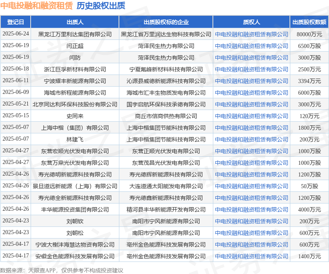Click pledgor 黑龙江万里利达集团有限公司
The width and height of the screenshot is (329, 274).
75,34
